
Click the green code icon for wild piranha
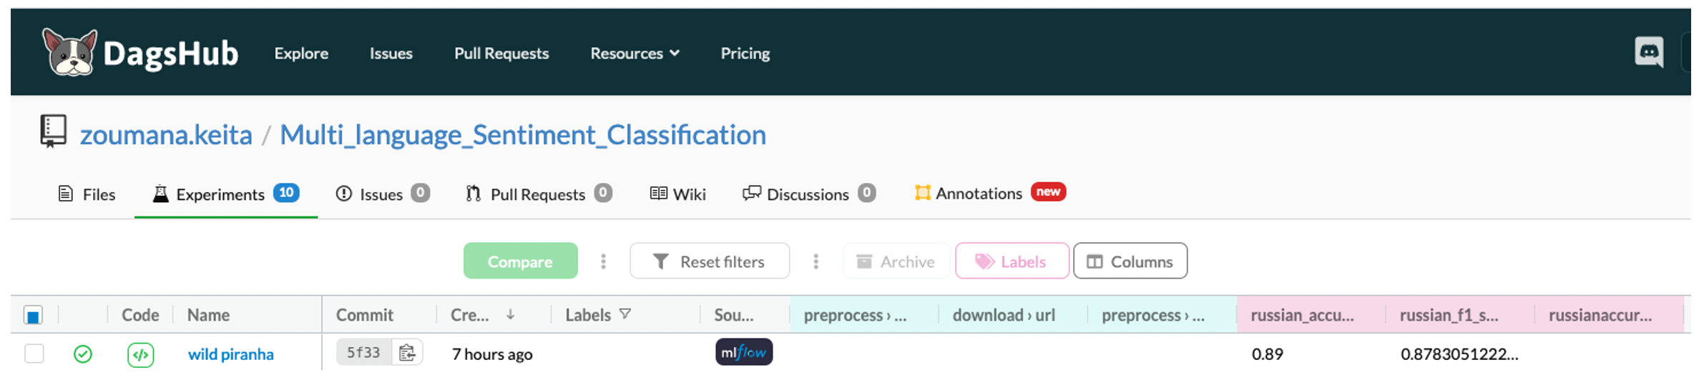[141, 354]
